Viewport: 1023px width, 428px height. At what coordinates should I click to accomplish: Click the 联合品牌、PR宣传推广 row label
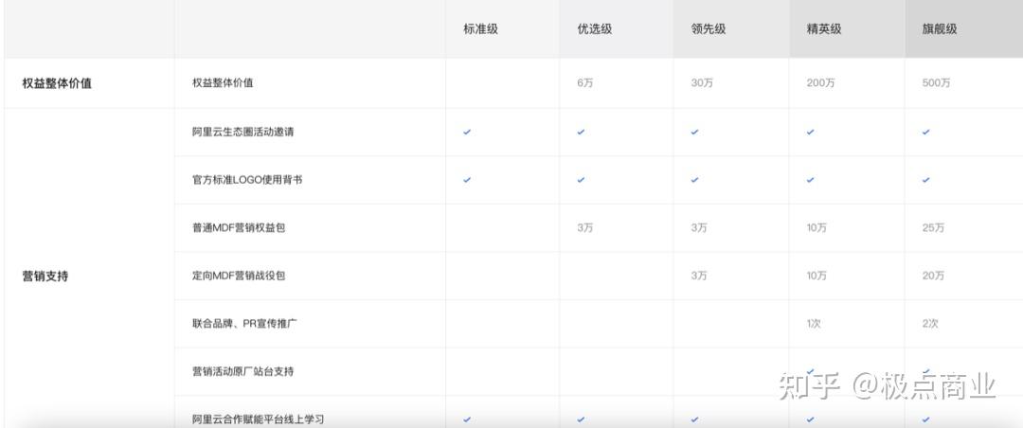click(245, 324)
